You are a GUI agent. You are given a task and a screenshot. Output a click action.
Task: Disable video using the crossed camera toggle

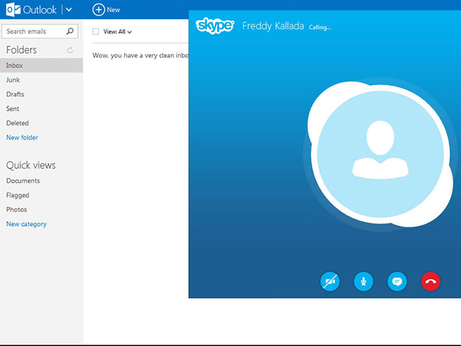pos(330,282)
